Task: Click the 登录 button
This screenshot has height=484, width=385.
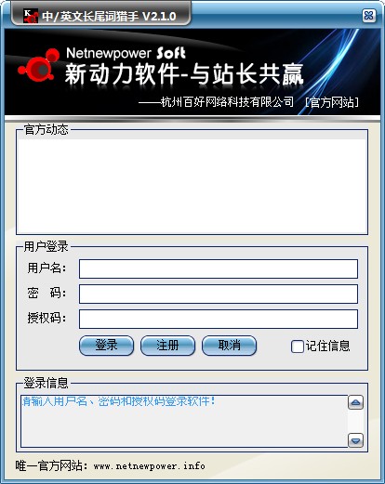Action: (106, 346)
